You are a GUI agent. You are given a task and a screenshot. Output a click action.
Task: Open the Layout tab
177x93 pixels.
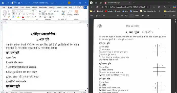point(35,7)
